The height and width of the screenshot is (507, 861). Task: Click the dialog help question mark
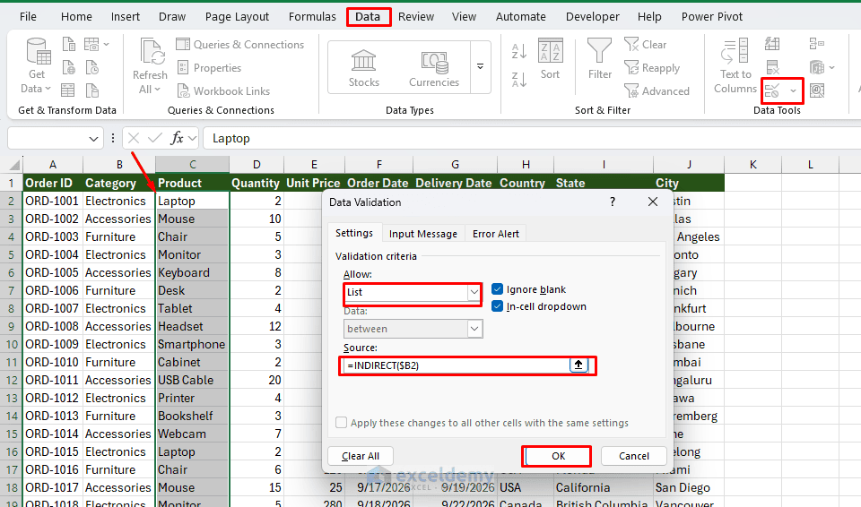pos(613,202)
